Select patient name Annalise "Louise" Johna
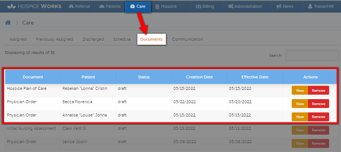The width and height of the screenshot is (341, 152). tap(84, 115)
